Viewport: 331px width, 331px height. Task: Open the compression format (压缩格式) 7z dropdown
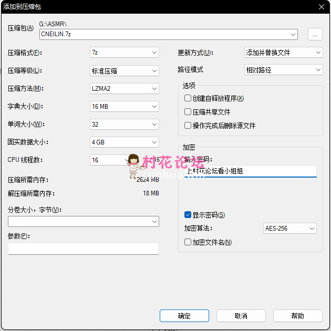(x=124, y=53)
